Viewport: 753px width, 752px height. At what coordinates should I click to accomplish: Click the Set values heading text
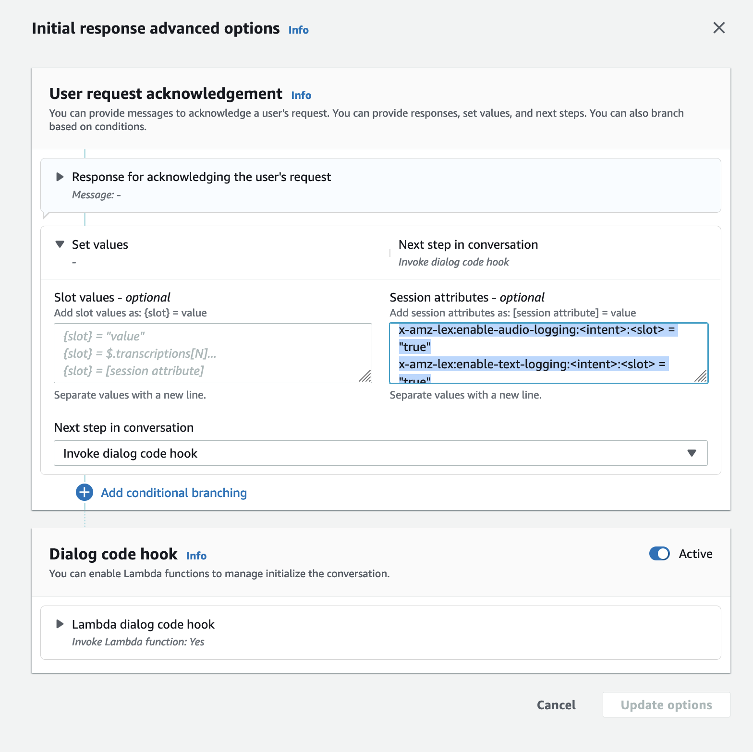(x=100, y=245)
